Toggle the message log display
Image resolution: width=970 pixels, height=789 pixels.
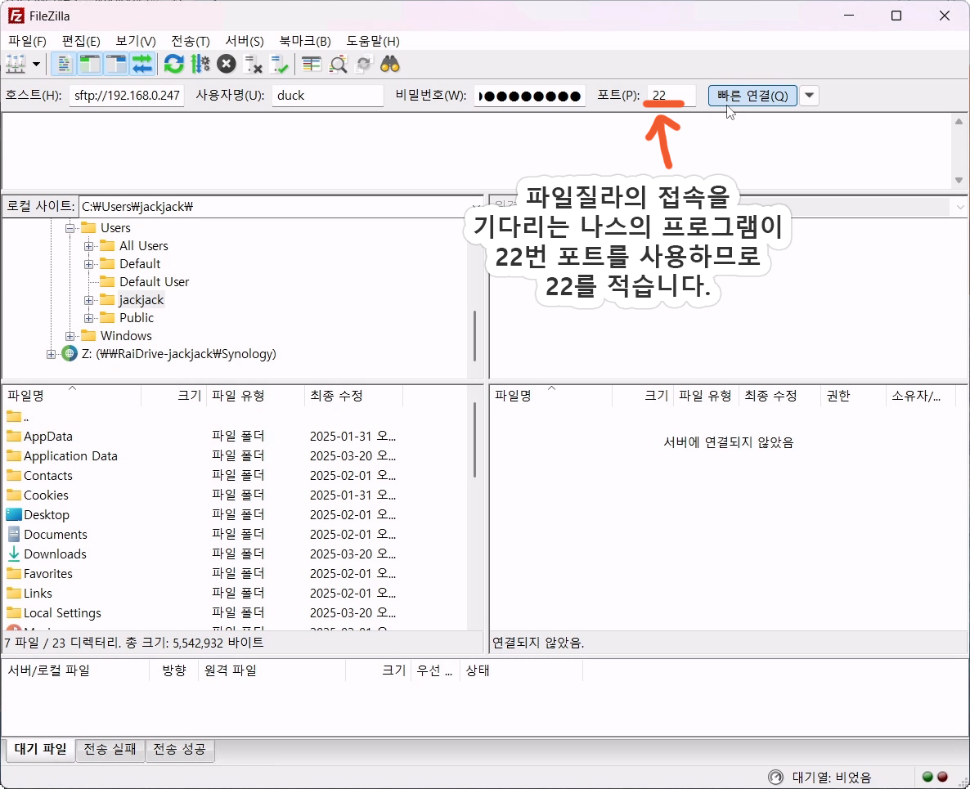coord(64,64)
